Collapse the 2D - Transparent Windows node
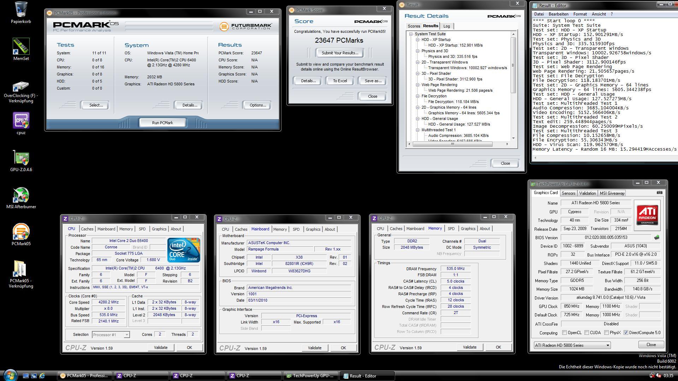 point(417,62)
